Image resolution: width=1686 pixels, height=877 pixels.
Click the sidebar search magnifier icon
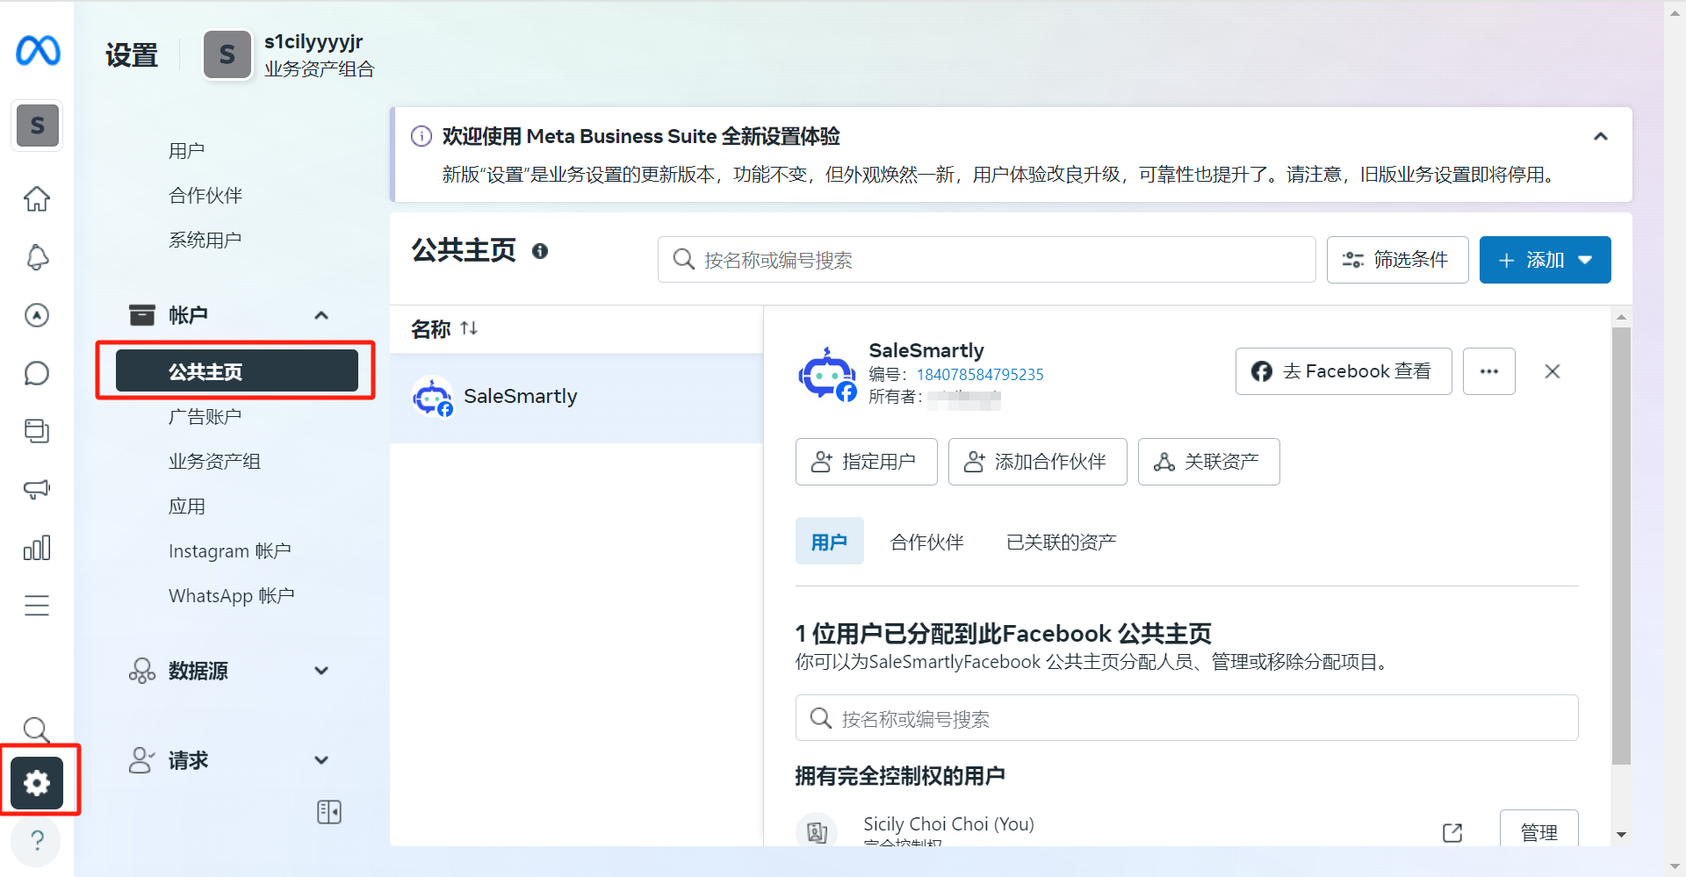coord(37,730)
